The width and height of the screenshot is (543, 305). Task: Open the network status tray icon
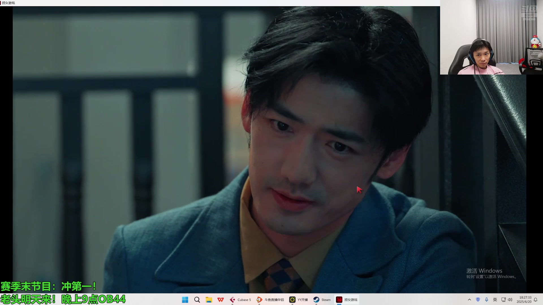tap(504, 300)
